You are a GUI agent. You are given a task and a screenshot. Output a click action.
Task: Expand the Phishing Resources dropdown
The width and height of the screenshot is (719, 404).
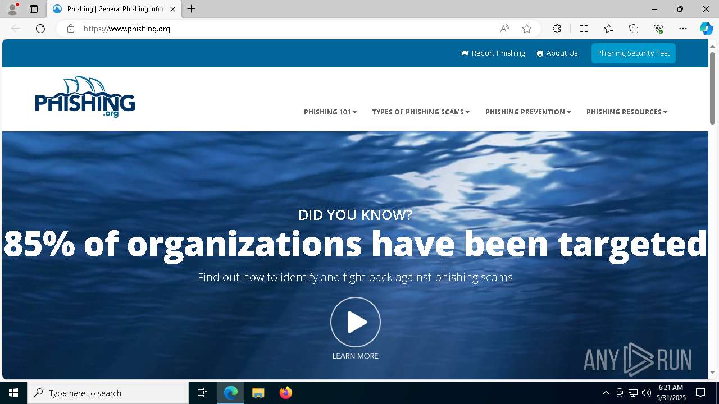(627, 112)
